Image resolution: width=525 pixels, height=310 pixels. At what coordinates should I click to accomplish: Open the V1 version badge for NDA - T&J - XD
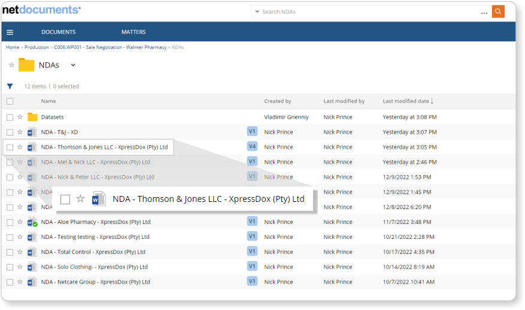click(x=252, y=131)
